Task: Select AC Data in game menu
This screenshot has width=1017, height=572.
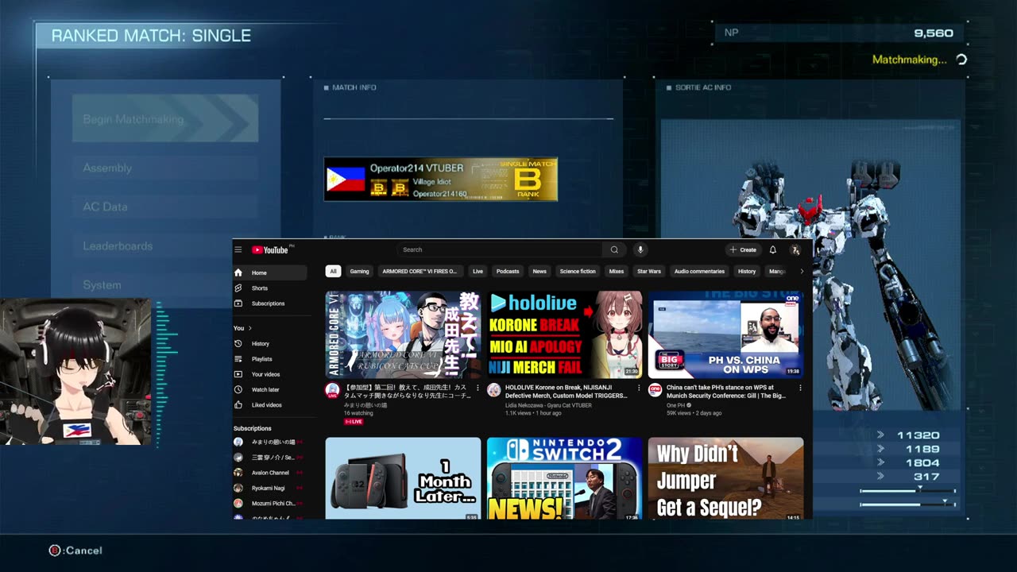Action: [x=165, y=207]
